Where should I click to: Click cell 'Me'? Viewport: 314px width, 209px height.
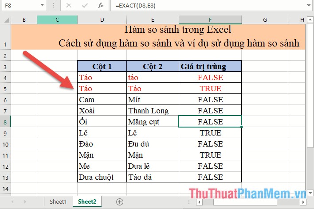tap(102, 166)
